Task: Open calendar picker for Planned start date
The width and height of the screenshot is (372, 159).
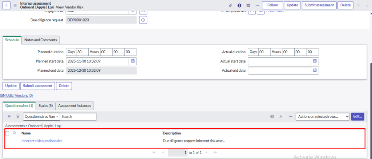Action: pyautogui.click(x=133, y=61)
